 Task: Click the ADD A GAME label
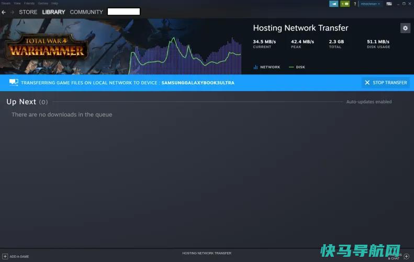click(19, 256)
